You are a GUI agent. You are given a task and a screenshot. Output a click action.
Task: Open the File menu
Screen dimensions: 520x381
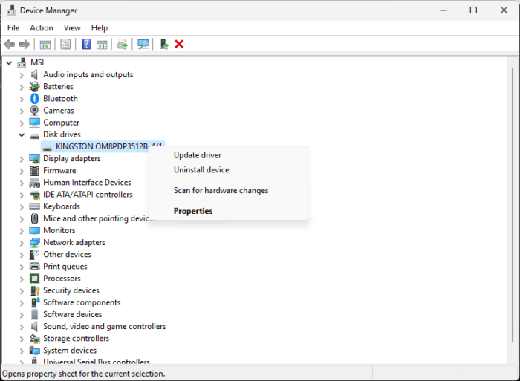[x=13, y=28]
